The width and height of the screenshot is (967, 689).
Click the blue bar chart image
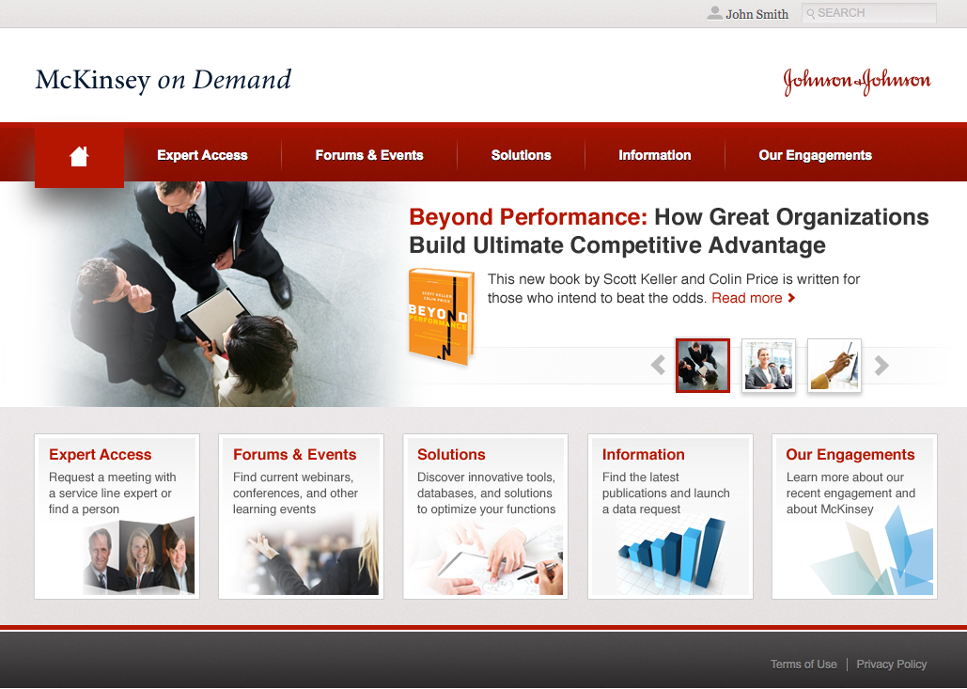(672, 552)
